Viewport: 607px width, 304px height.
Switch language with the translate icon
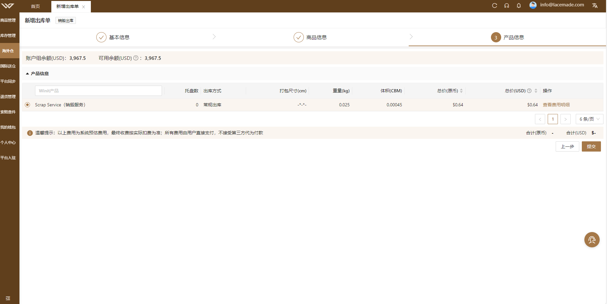click(x=595, y=5)
